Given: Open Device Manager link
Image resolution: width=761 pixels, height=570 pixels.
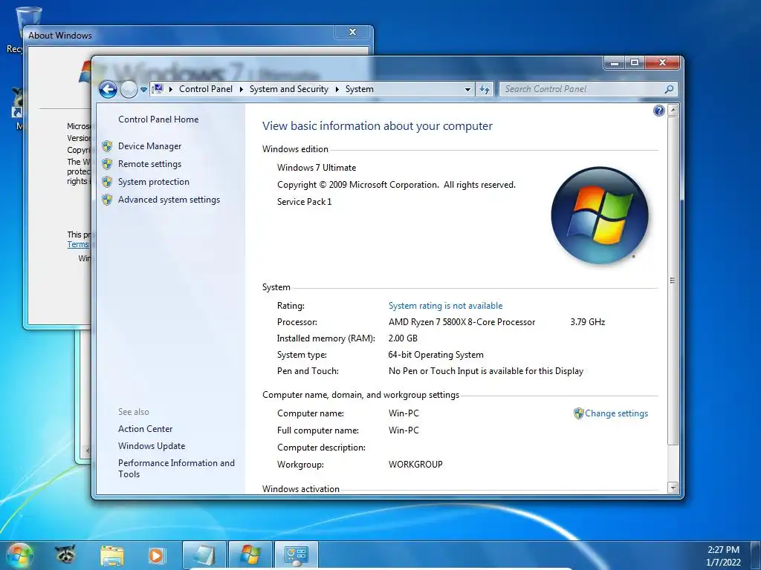Looking at the screenshot, I should point(149,146).
